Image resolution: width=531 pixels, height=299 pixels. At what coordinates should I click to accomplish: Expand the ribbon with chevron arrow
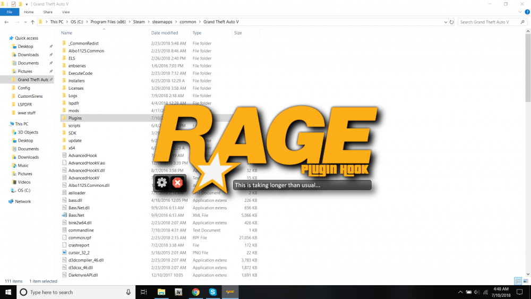coord(520,12)
